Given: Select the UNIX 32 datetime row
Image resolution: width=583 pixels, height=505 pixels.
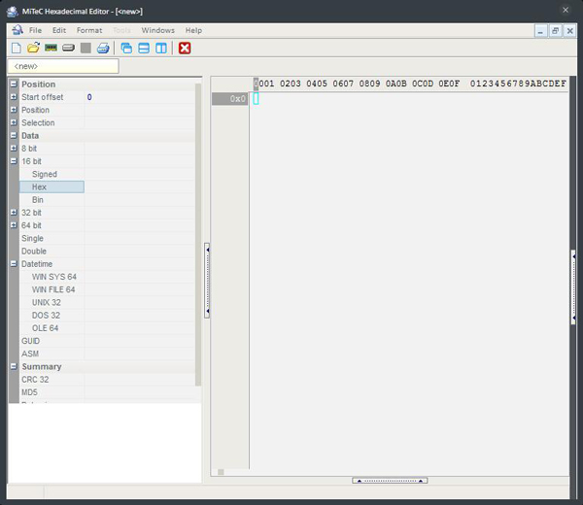Looking at the screenshot, I should pos(107,302).
